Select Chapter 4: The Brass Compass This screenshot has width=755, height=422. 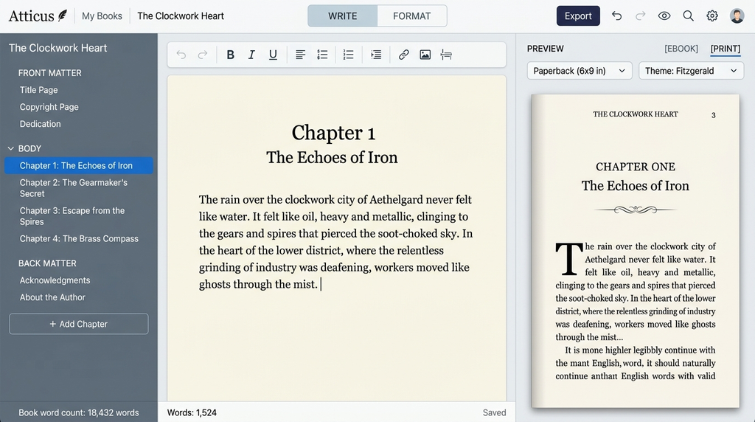tap(79, 239)
